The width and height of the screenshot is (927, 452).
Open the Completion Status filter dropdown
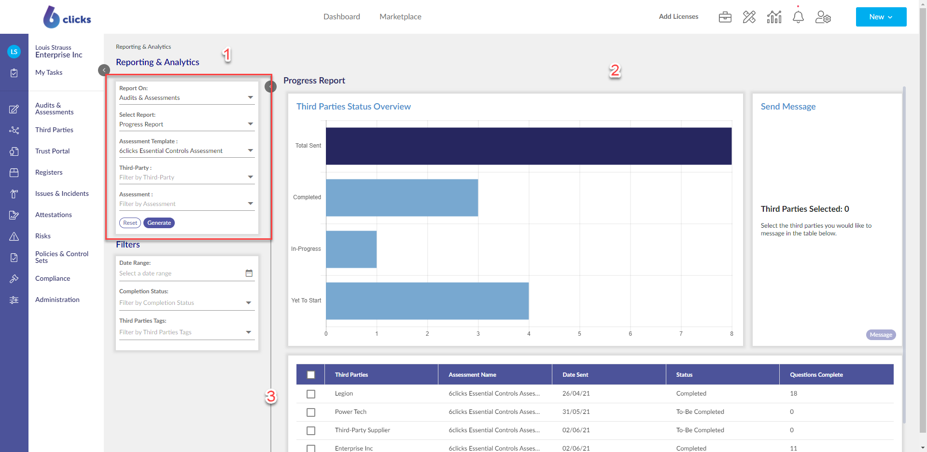coord(187,302)
